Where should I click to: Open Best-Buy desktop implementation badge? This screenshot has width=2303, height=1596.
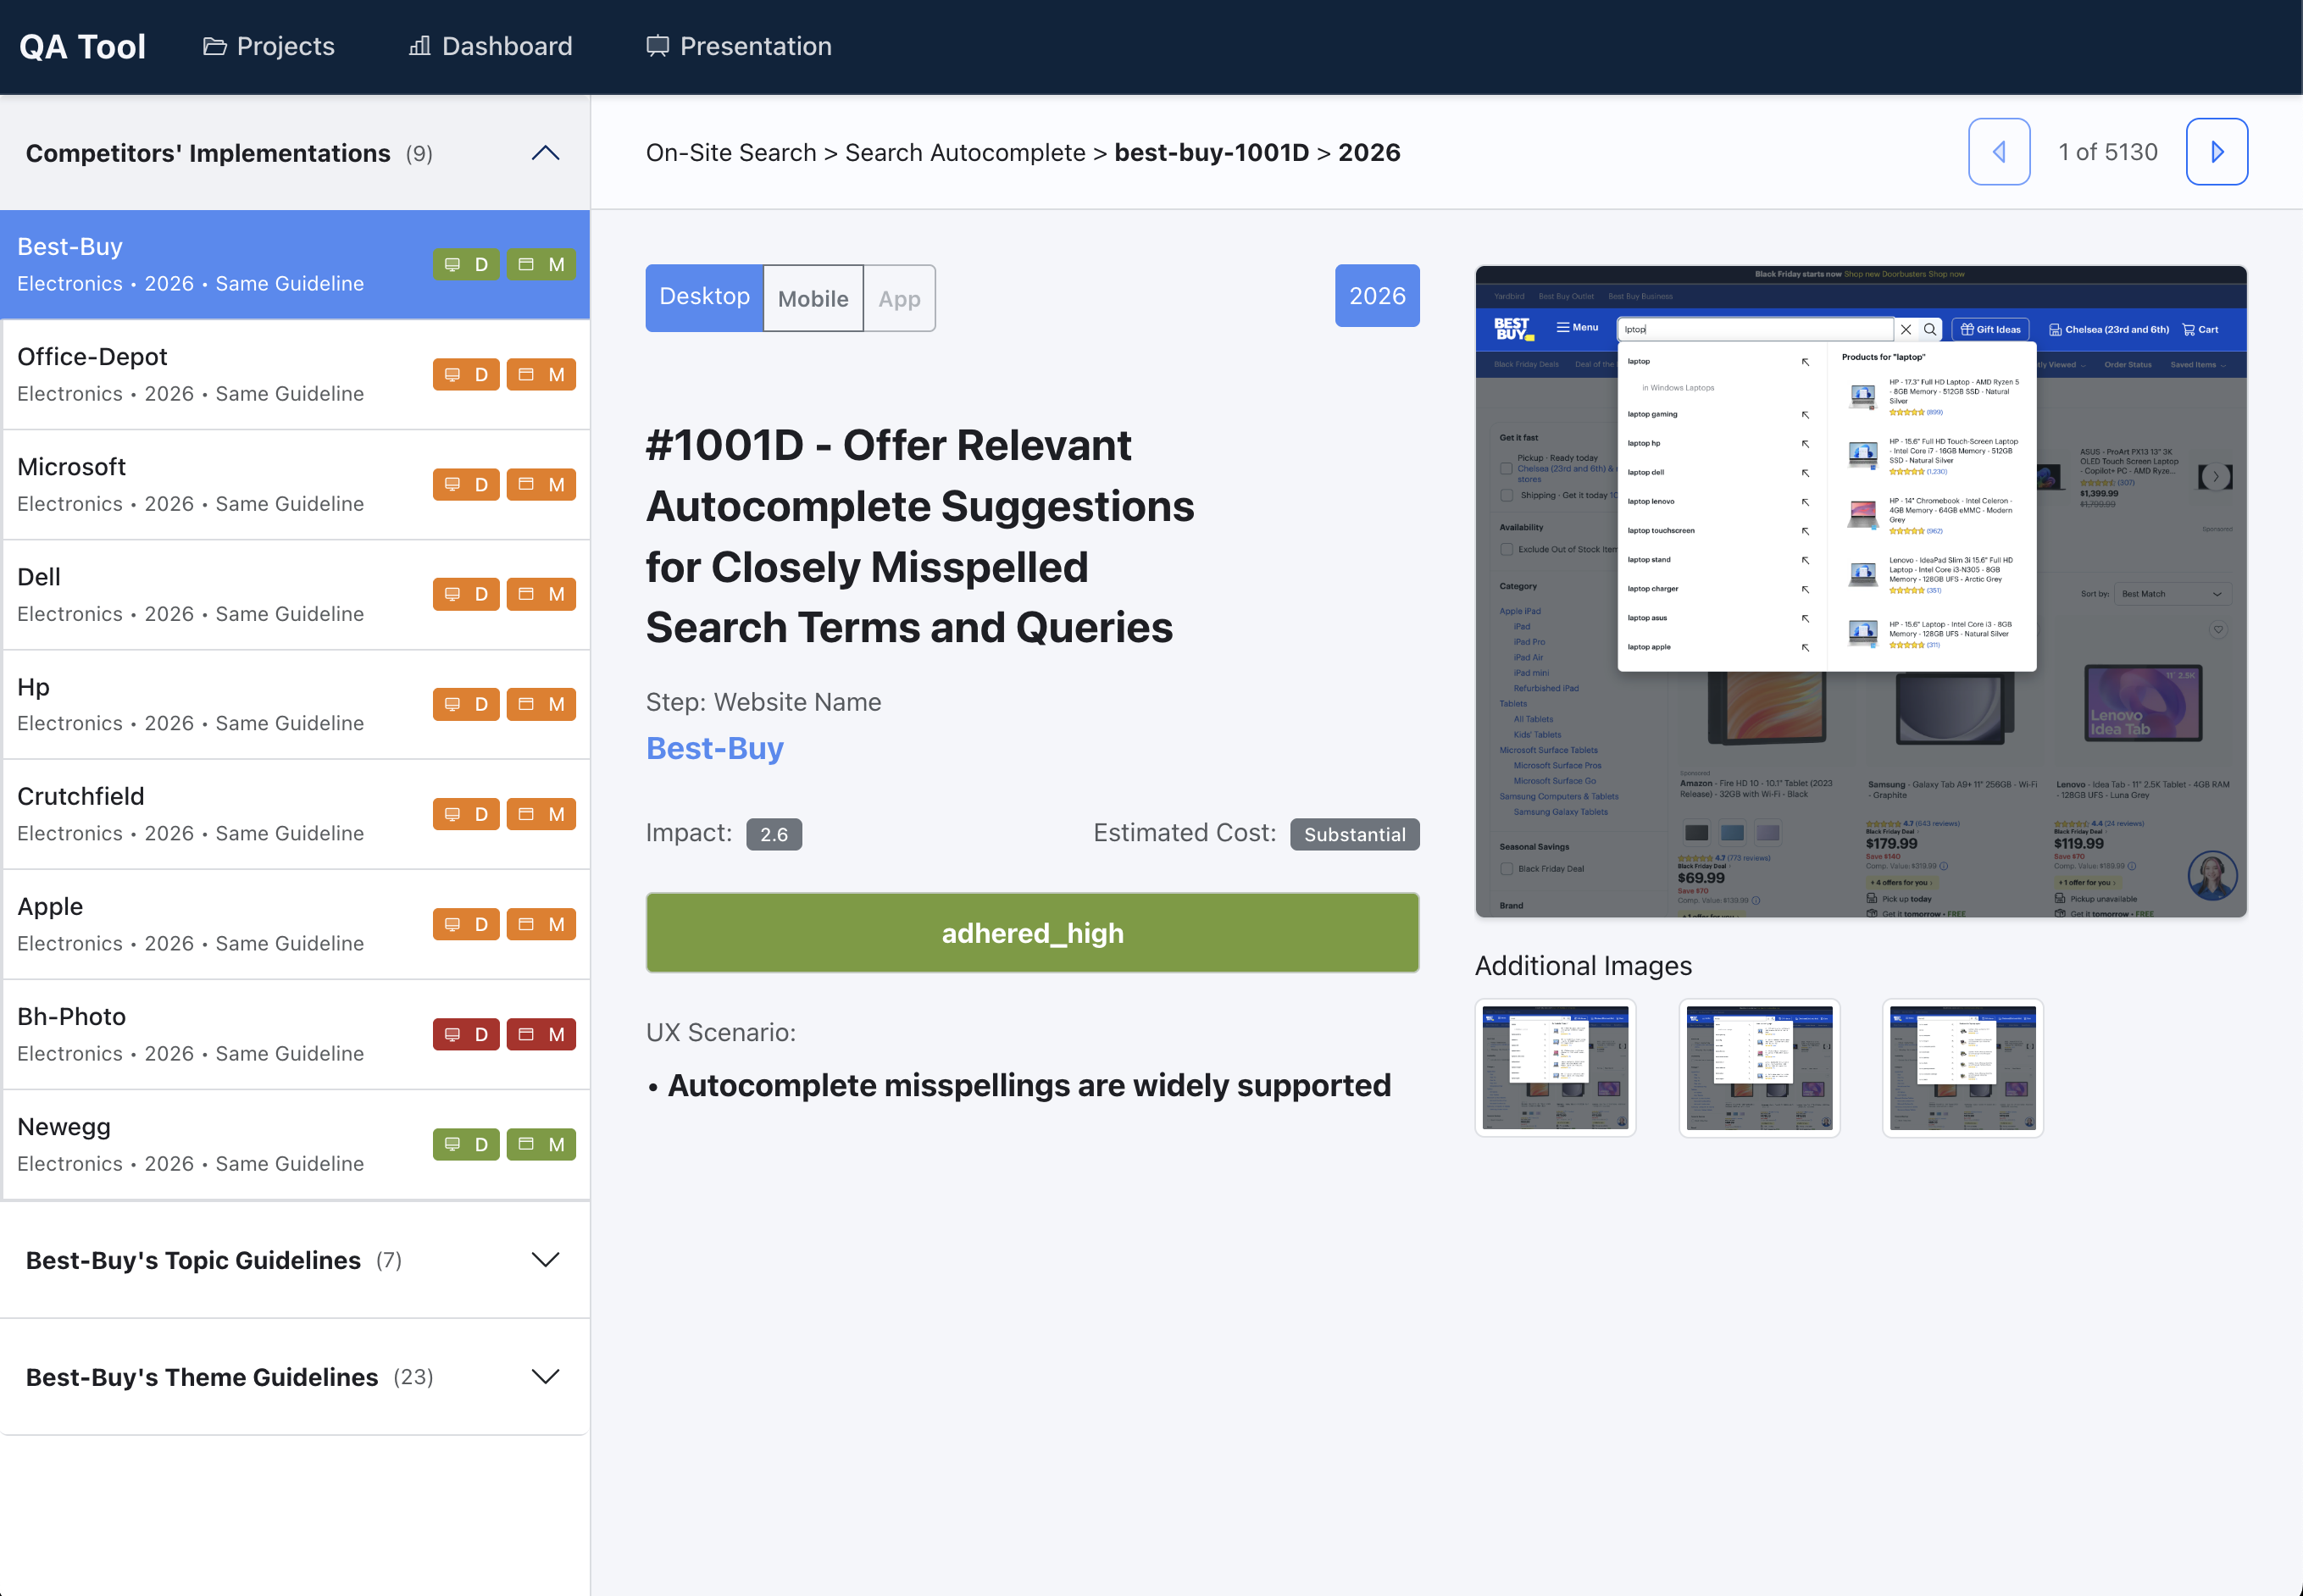coord(466,265)
